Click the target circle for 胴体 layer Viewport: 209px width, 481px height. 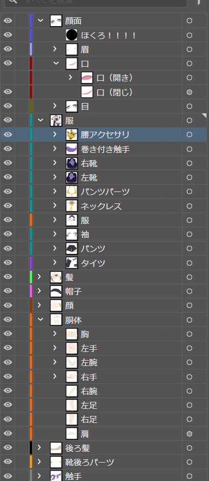(x=189, y=320)
